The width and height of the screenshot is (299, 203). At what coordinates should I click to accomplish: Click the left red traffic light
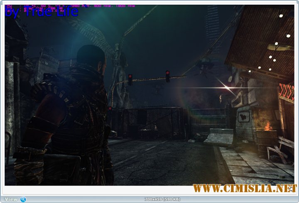click(x=130, y=79)
